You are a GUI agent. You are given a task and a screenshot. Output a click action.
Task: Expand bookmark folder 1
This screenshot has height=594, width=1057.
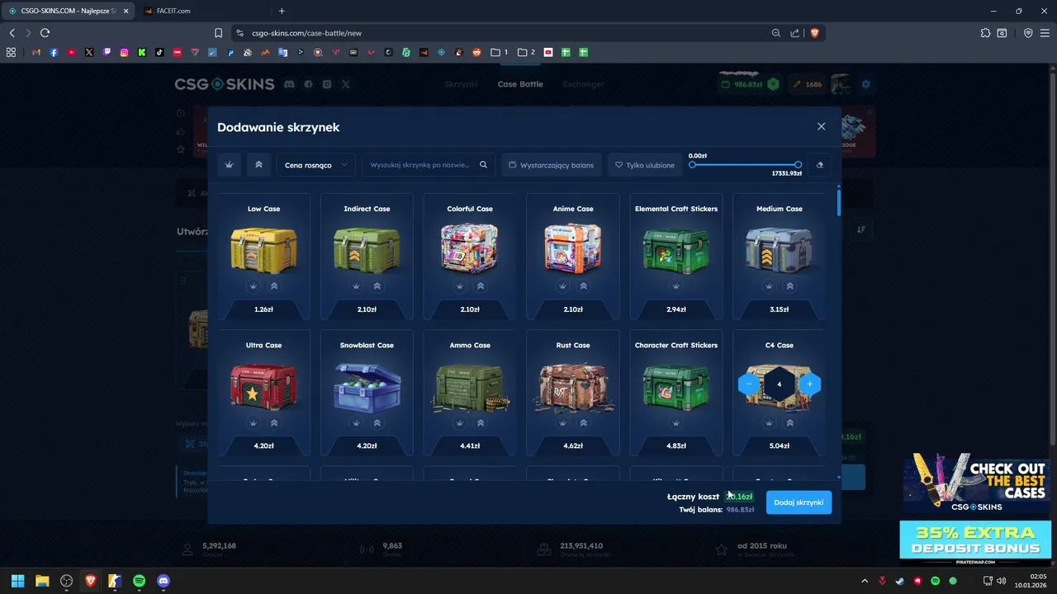[x=500, y=52]
